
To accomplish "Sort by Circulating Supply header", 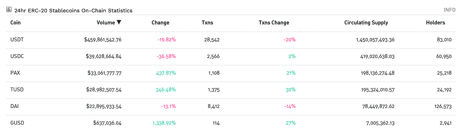I will (366, 23).
